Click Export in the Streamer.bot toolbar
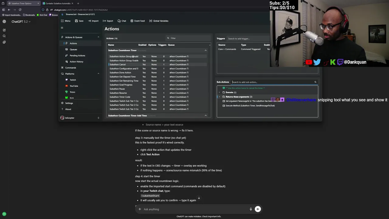This screenshot has height=219, width=389. point(108,21)
